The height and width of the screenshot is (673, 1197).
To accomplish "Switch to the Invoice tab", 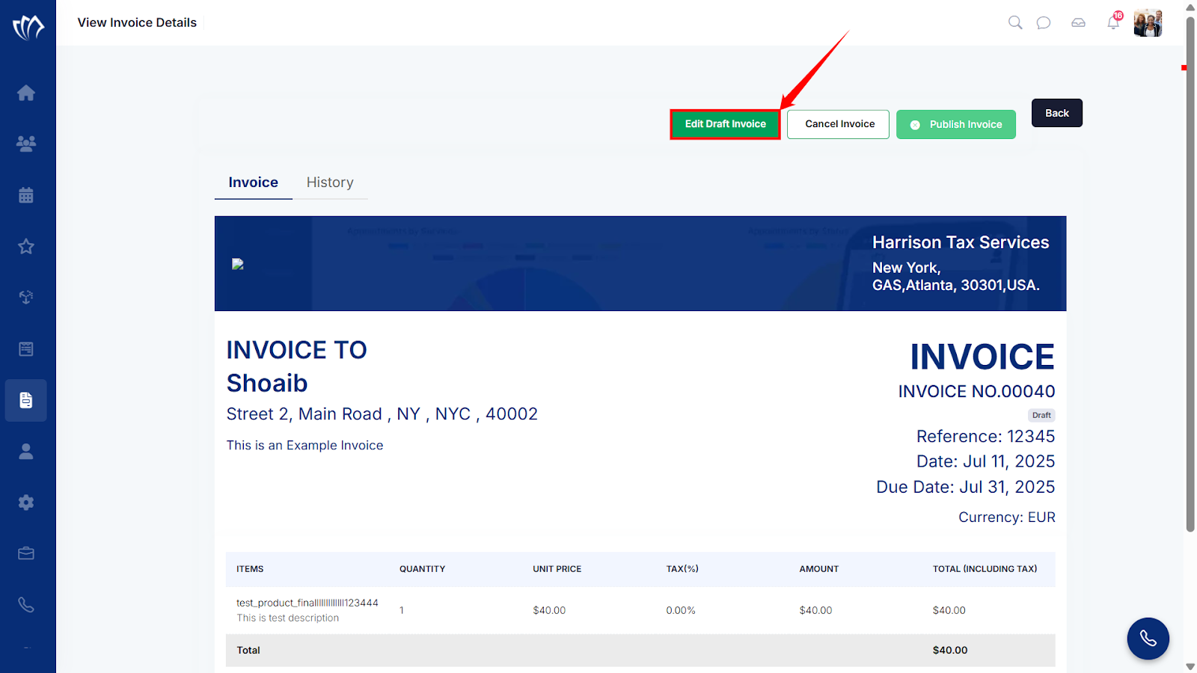I will point(253,182).
